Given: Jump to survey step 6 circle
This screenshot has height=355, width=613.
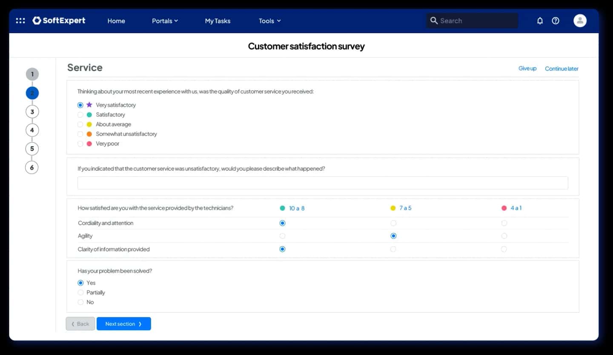Looking at the screenshot, I should pos(32,168).
